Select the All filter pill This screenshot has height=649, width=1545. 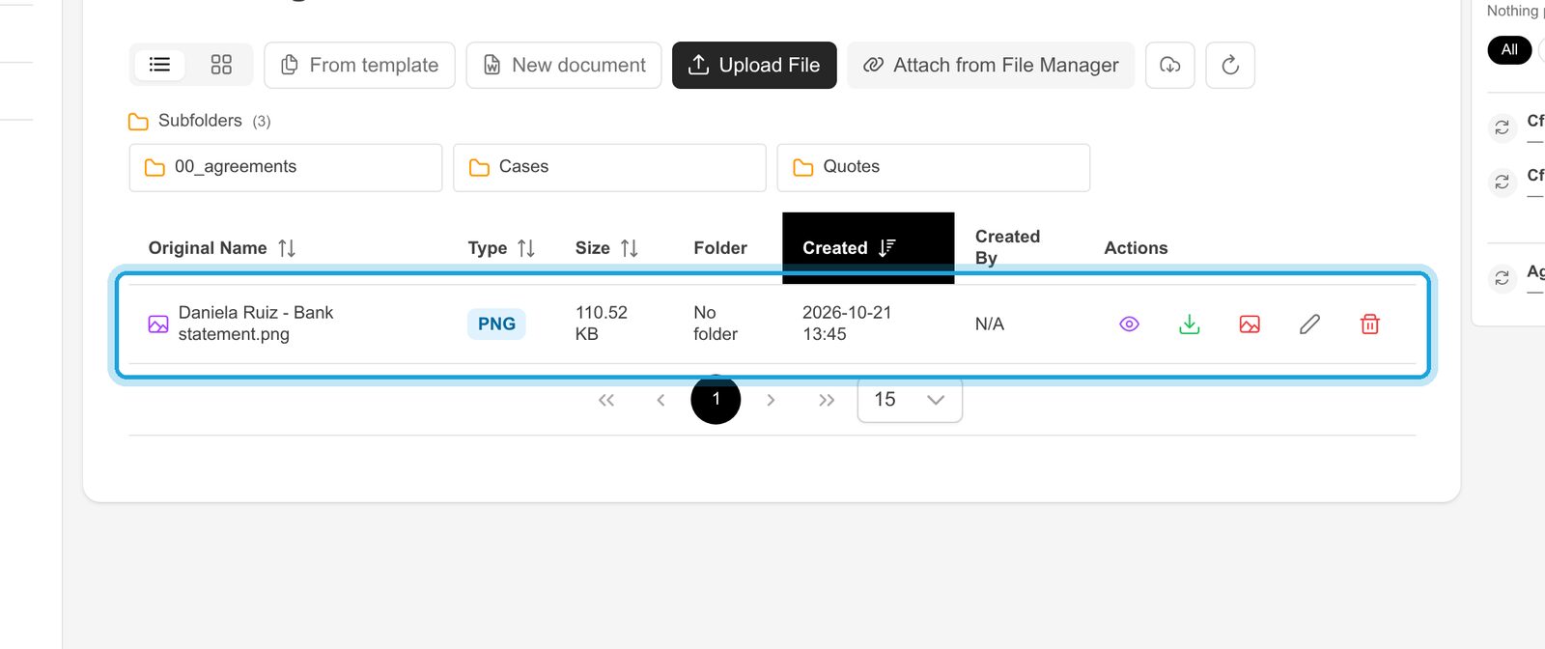(x=1509, y=49)
